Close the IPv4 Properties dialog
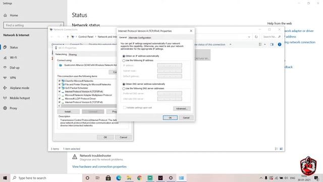The height and width of the screenshot is (182, 323). point(191,31)
